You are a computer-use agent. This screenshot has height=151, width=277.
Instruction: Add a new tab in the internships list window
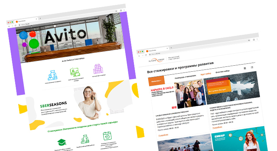pos(171,48)
